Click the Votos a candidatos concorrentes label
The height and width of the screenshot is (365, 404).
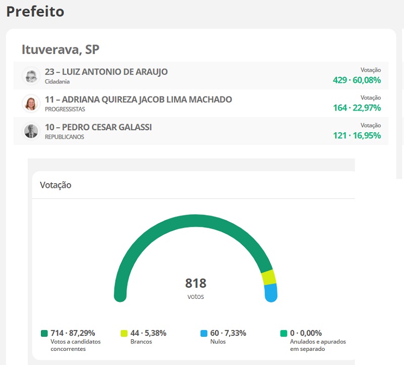75,345
